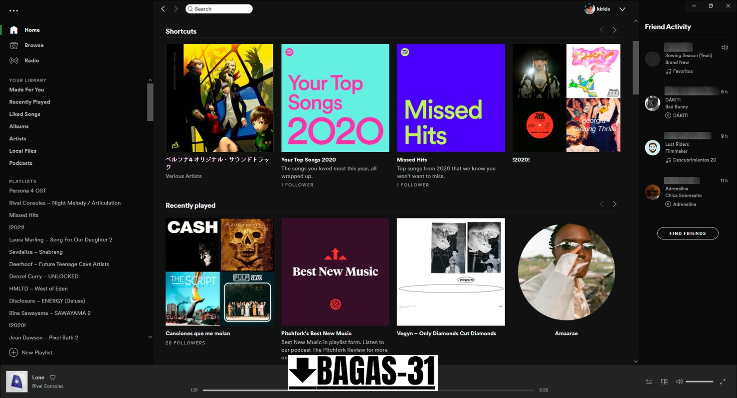The height and width of the screenshot is (398, 737).
Task: Click into the Search field
Action: pos(219,9)
